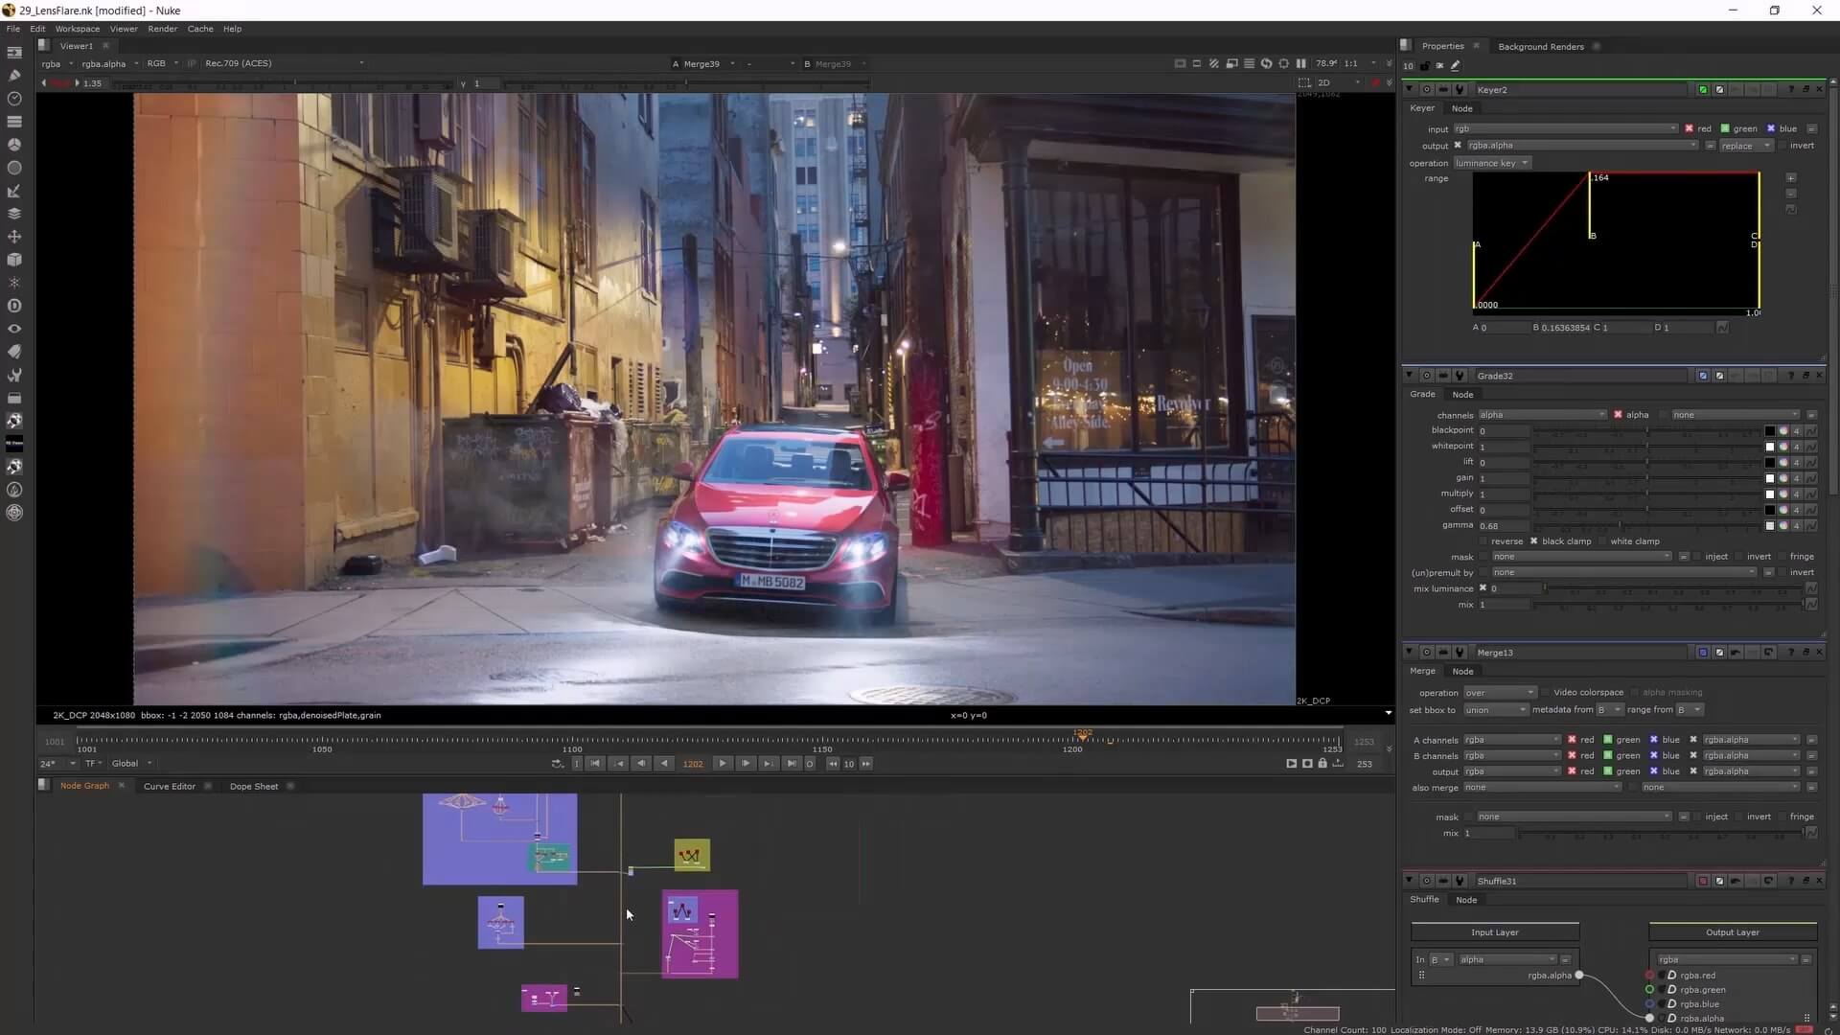Switch to the Dope Sheet tab

[254, 787]
